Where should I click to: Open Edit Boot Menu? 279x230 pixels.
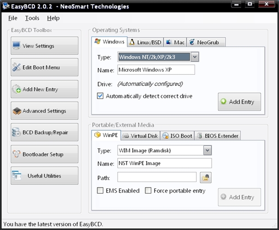tap(44, 67)
